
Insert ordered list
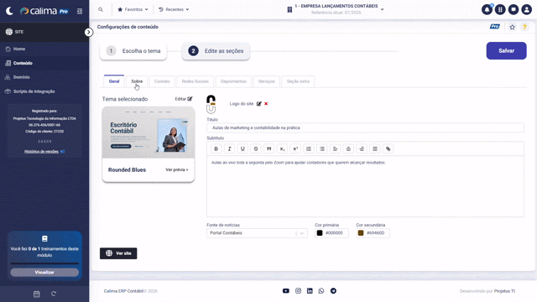tap(309, 148)
